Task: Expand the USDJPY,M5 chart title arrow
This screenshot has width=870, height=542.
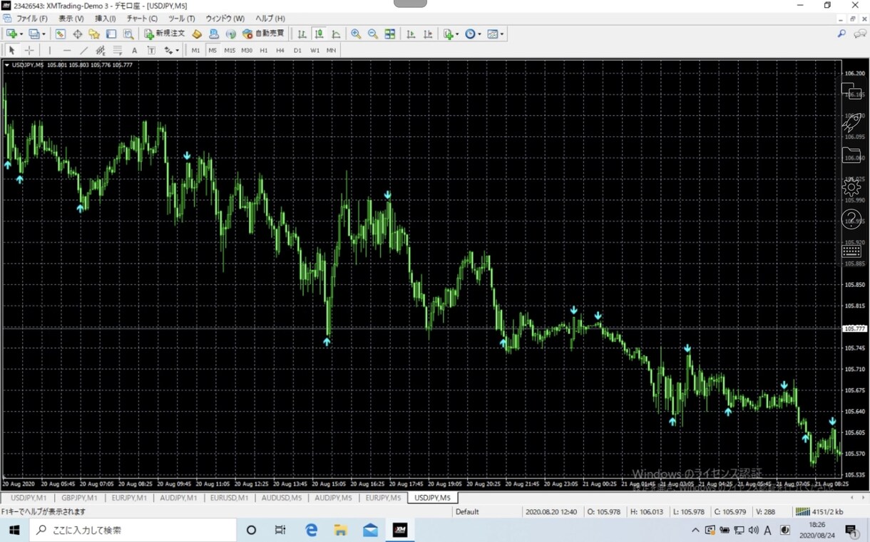Action: (6, 65)
